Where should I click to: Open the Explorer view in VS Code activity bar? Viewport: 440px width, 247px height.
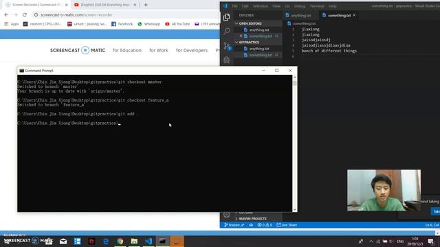tap(226, 17)
